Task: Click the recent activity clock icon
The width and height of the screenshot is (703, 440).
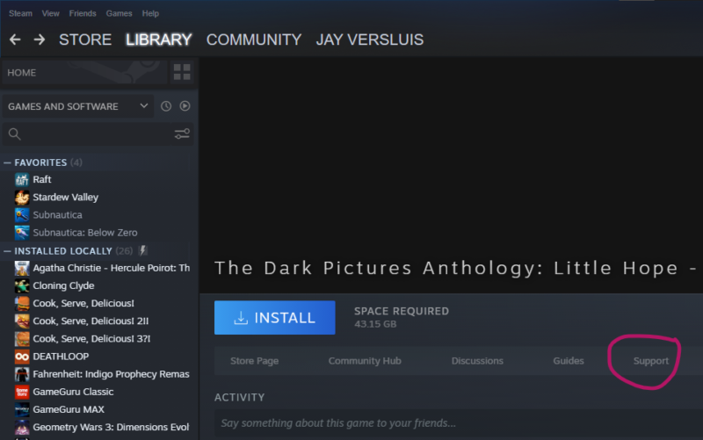Action: pos(166,106)
